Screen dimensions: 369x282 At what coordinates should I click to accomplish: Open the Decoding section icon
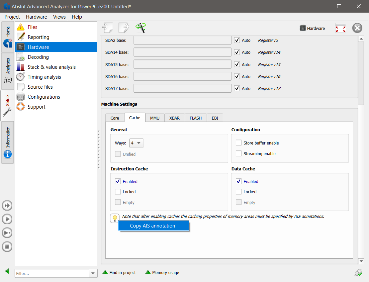tap(21, 57)
